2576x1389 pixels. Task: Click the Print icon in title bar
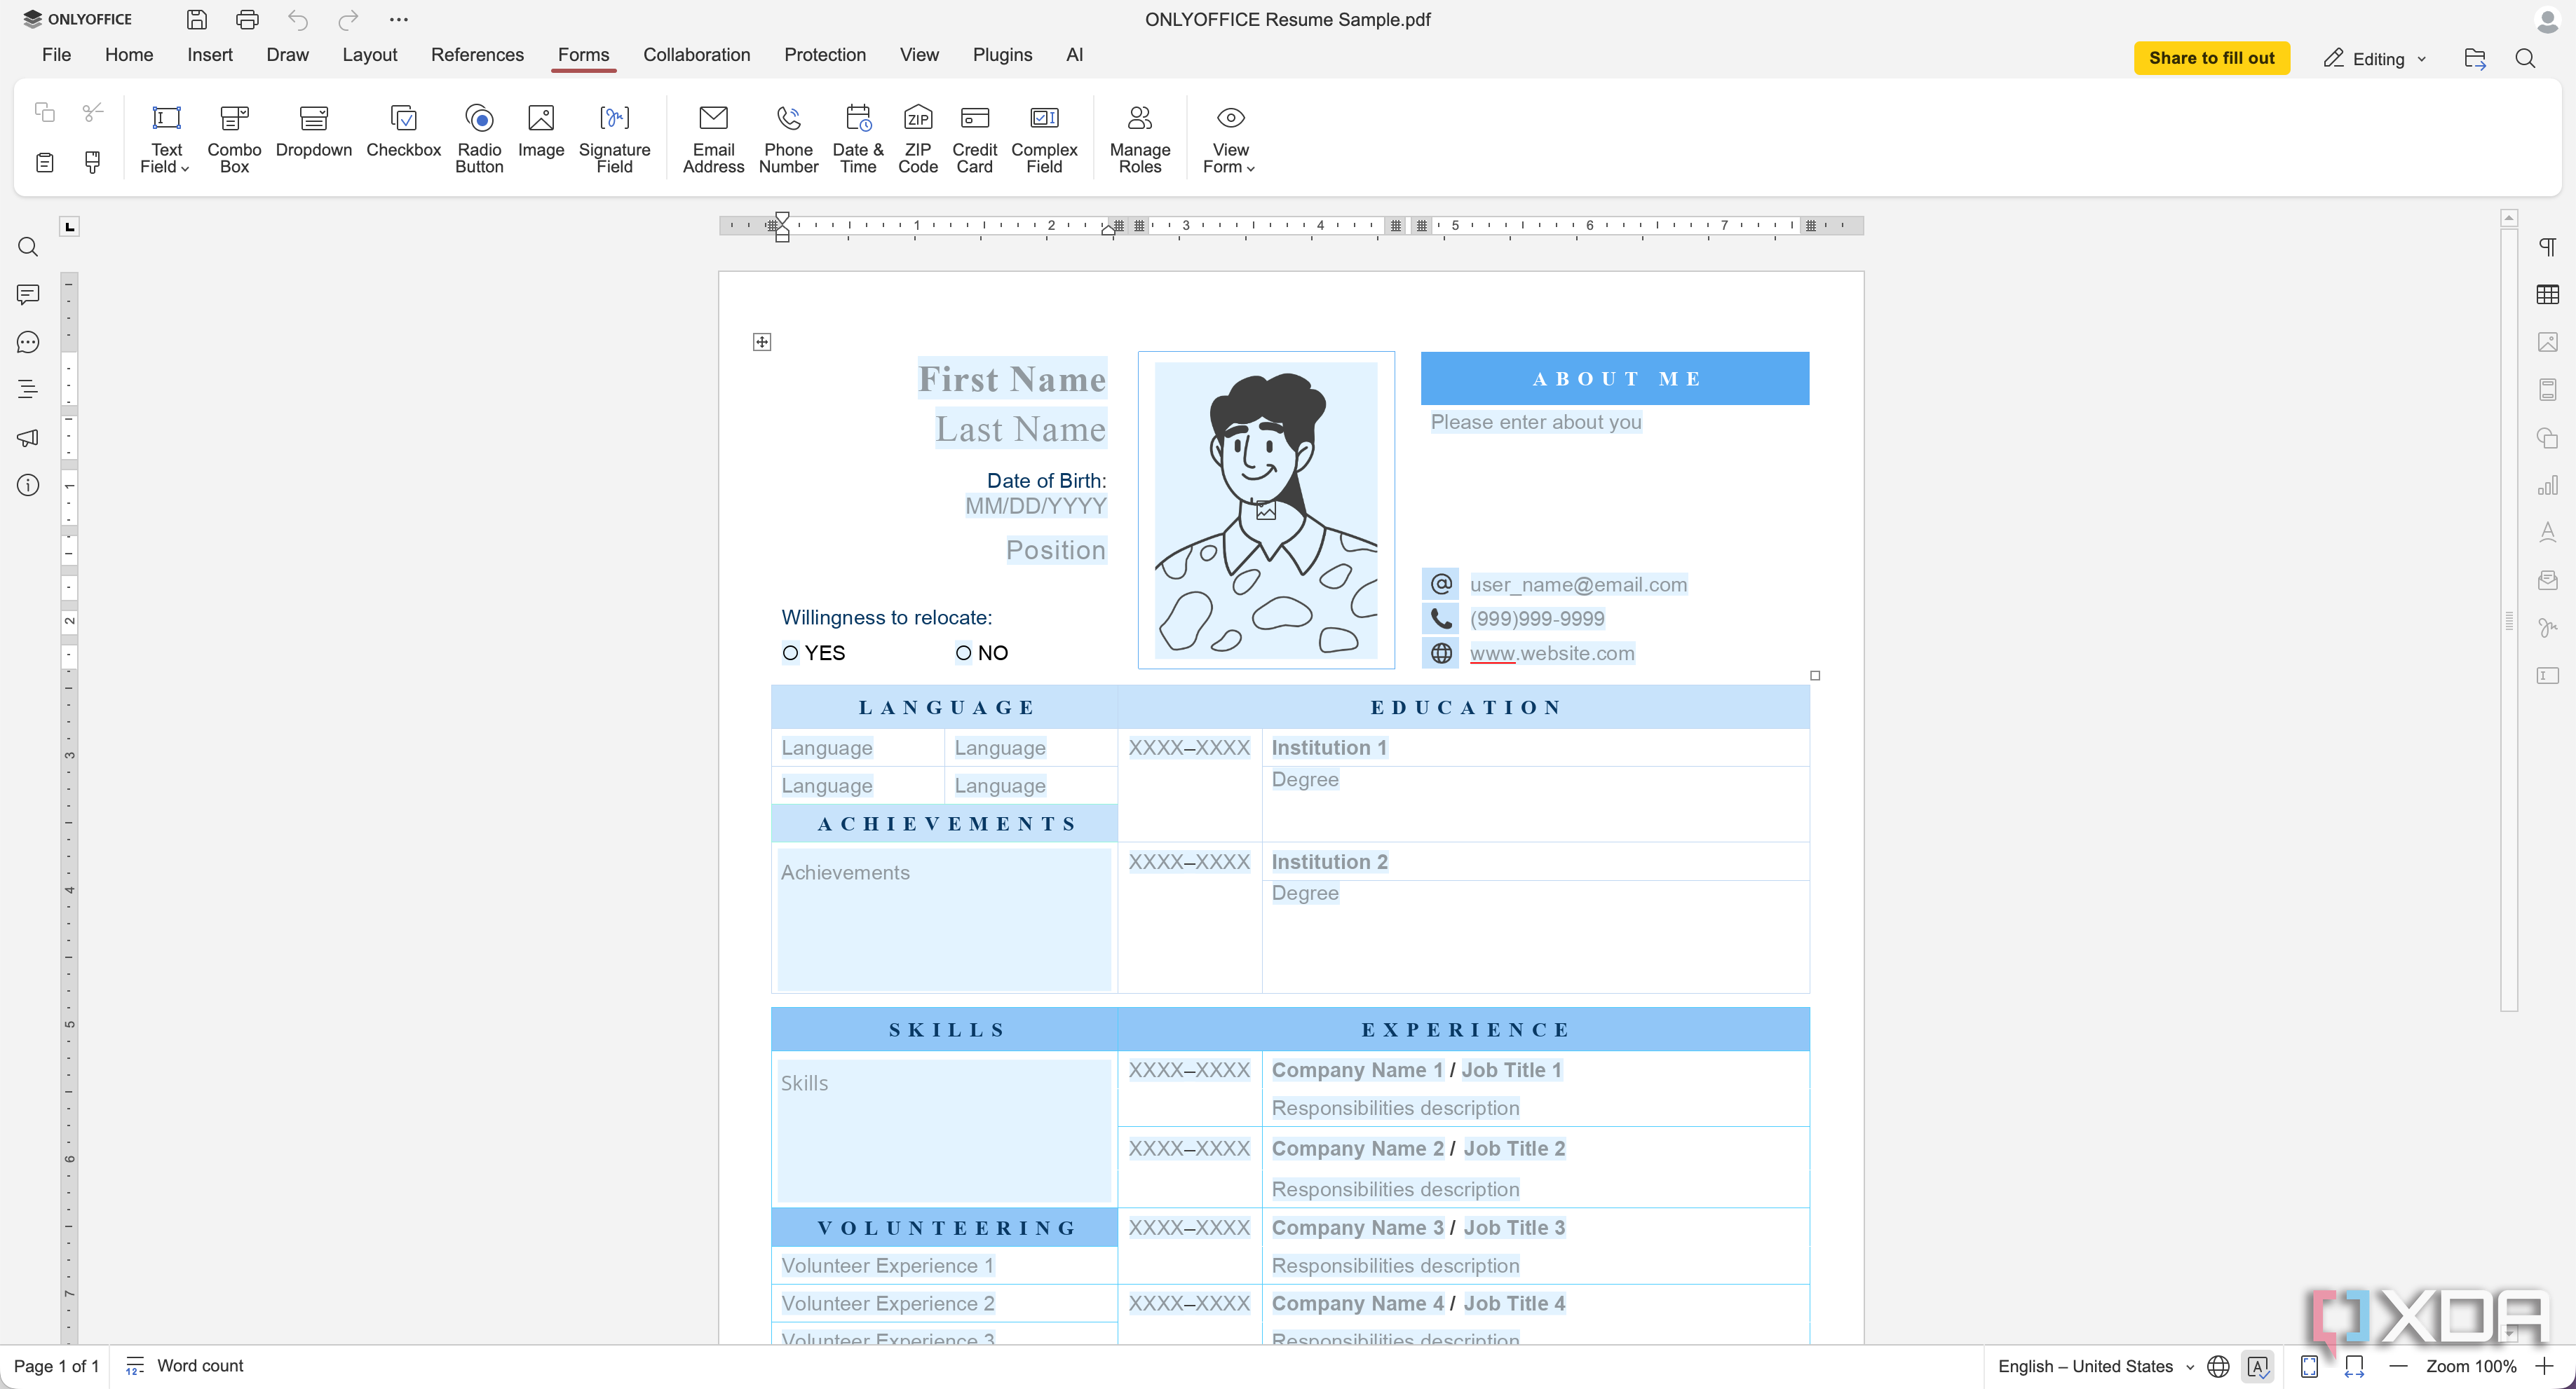[247, 19]
